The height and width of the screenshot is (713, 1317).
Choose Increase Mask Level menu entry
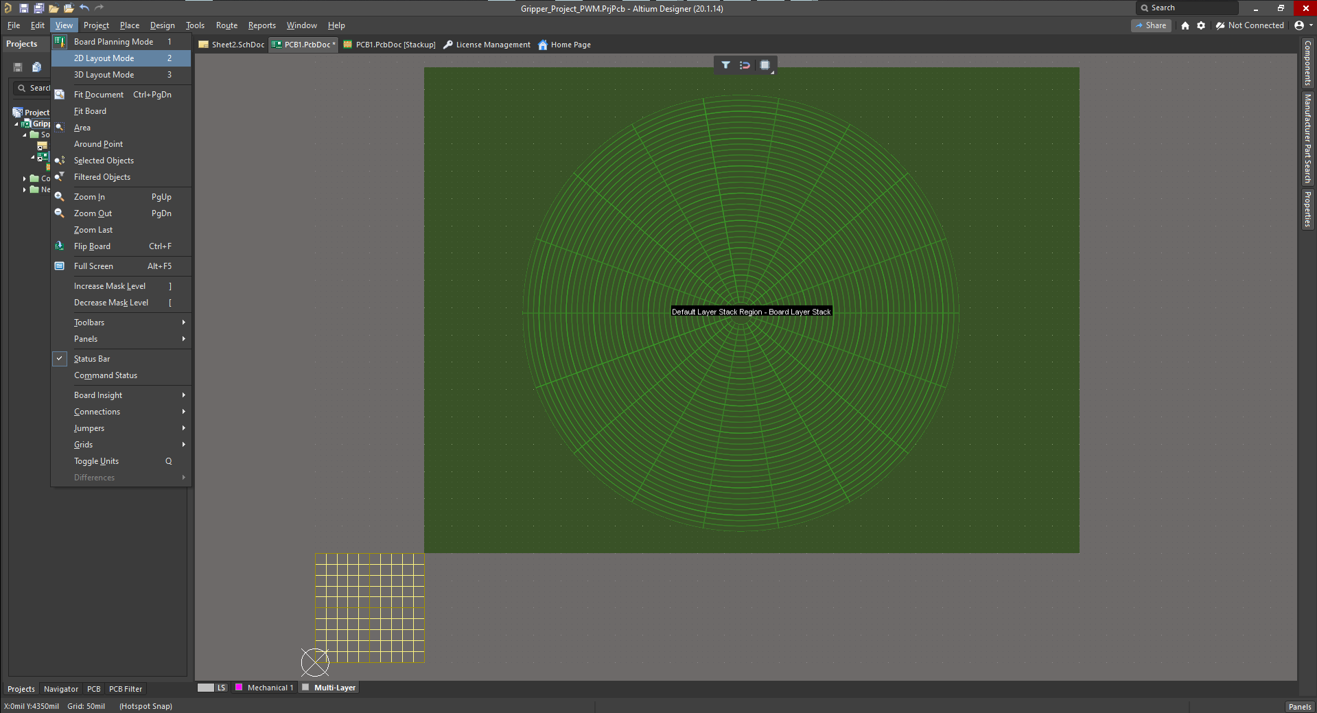coord(121,286)
